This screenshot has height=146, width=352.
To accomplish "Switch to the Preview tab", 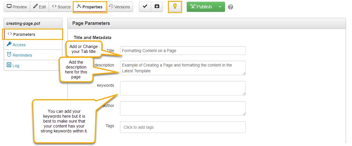I will (17, 7).
